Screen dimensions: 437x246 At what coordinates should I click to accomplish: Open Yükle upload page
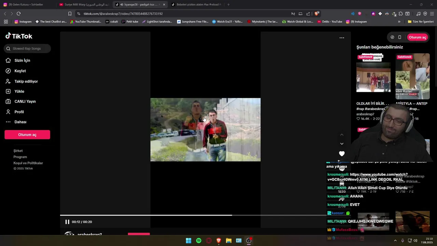[19, 92]
